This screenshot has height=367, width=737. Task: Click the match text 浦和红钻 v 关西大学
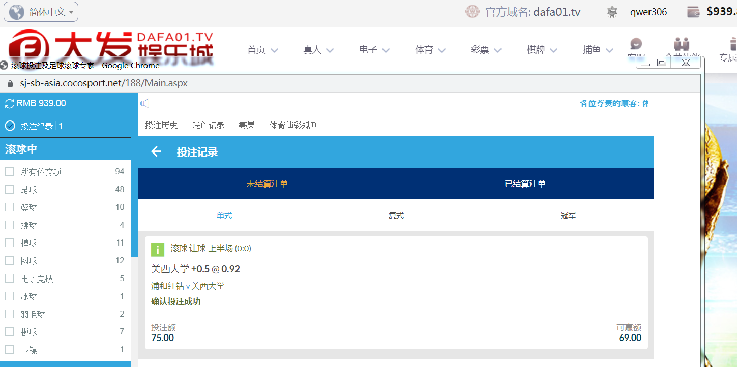(x=188, y=286)
